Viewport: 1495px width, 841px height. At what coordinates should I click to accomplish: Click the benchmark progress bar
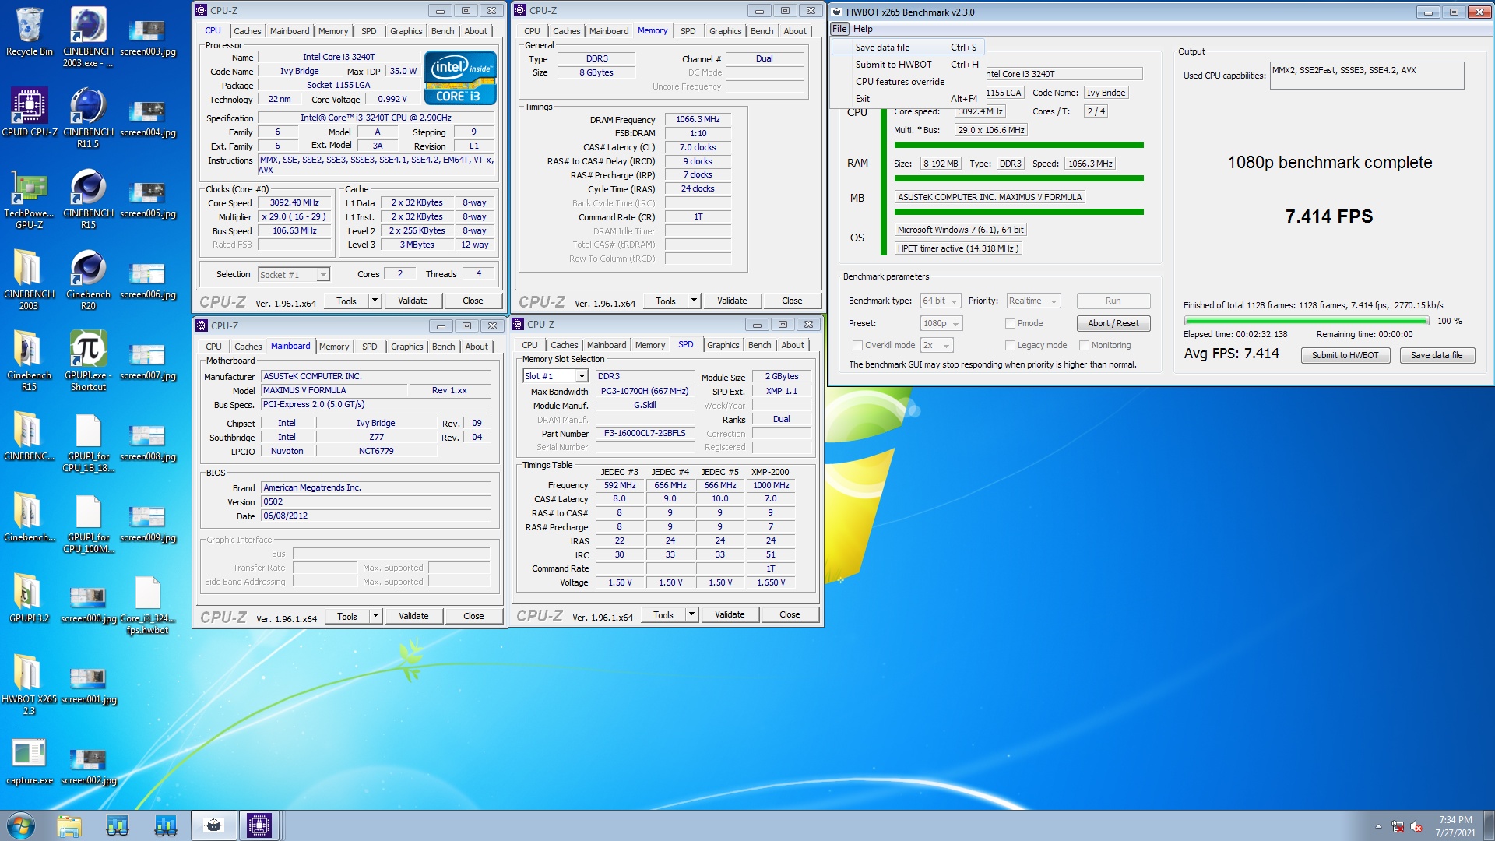pos(1306,321)
